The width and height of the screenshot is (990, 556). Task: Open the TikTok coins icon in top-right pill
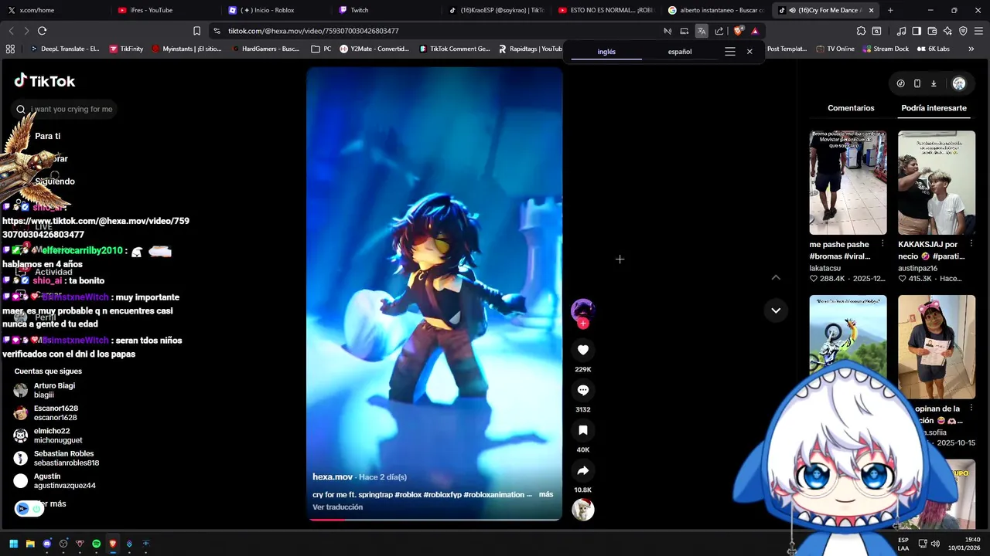click(x=900, y=83)
